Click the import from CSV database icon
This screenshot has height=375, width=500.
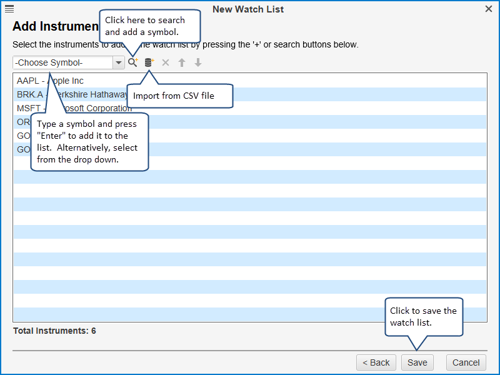coord(149,62)
